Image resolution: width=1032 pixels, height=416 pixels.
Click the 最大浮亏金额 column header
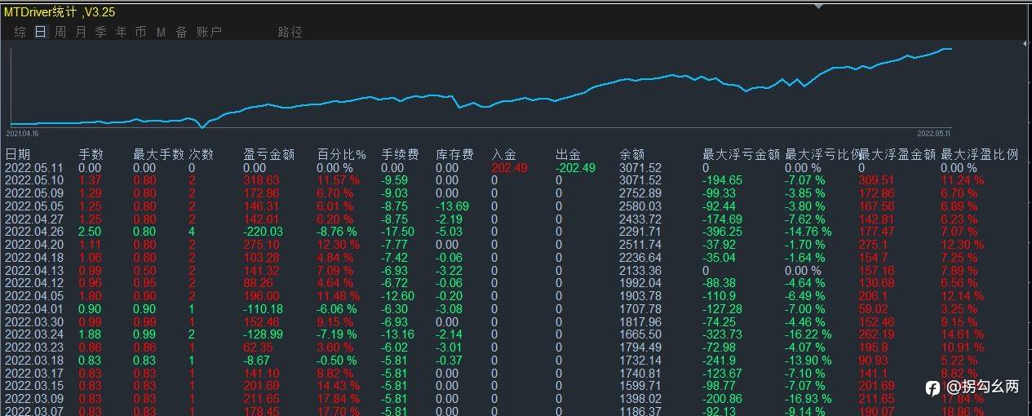click(742, 154)
